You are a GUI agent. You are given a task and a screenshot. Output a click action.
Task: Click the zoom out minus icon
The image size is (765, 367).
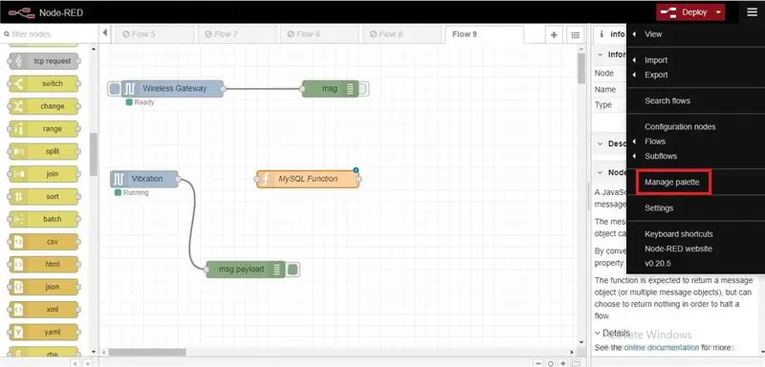(538, 363)
